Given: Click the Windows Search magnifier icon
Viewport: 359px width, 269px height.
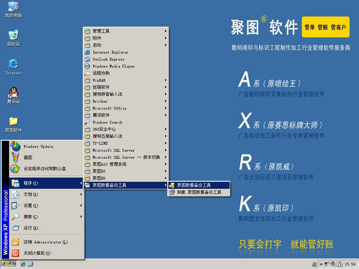Looking at the screenshot, I should point(87,122).
